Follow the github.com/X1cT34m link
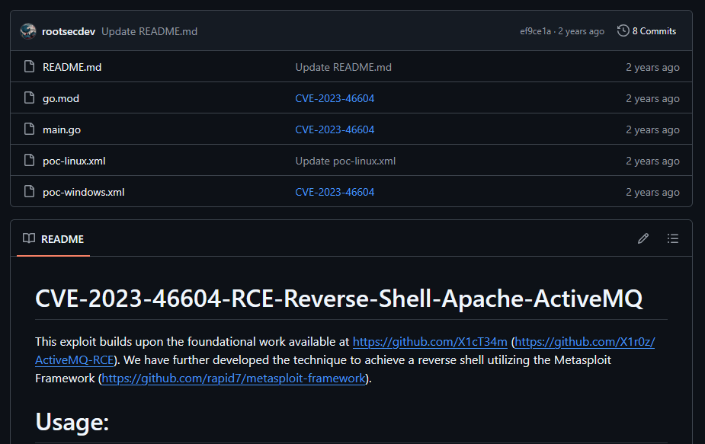Image resolution: width=705 pixels, height=444 pixels. (430, 342)
